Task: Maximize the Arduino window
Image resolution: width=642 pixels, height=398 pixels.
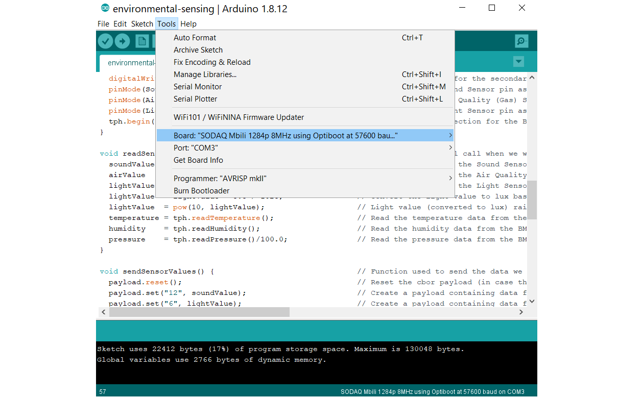Action: (x=492, y=8)
